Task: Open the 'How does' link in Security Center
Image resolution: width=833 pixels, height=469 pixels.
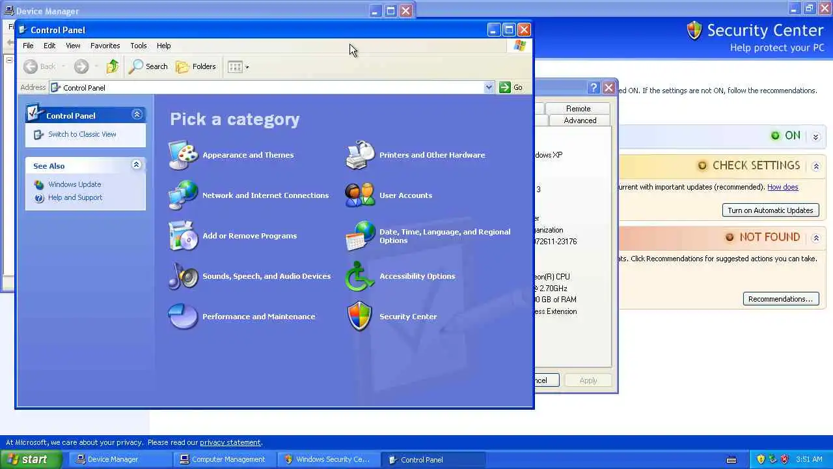Action: (x=782, y=187)
